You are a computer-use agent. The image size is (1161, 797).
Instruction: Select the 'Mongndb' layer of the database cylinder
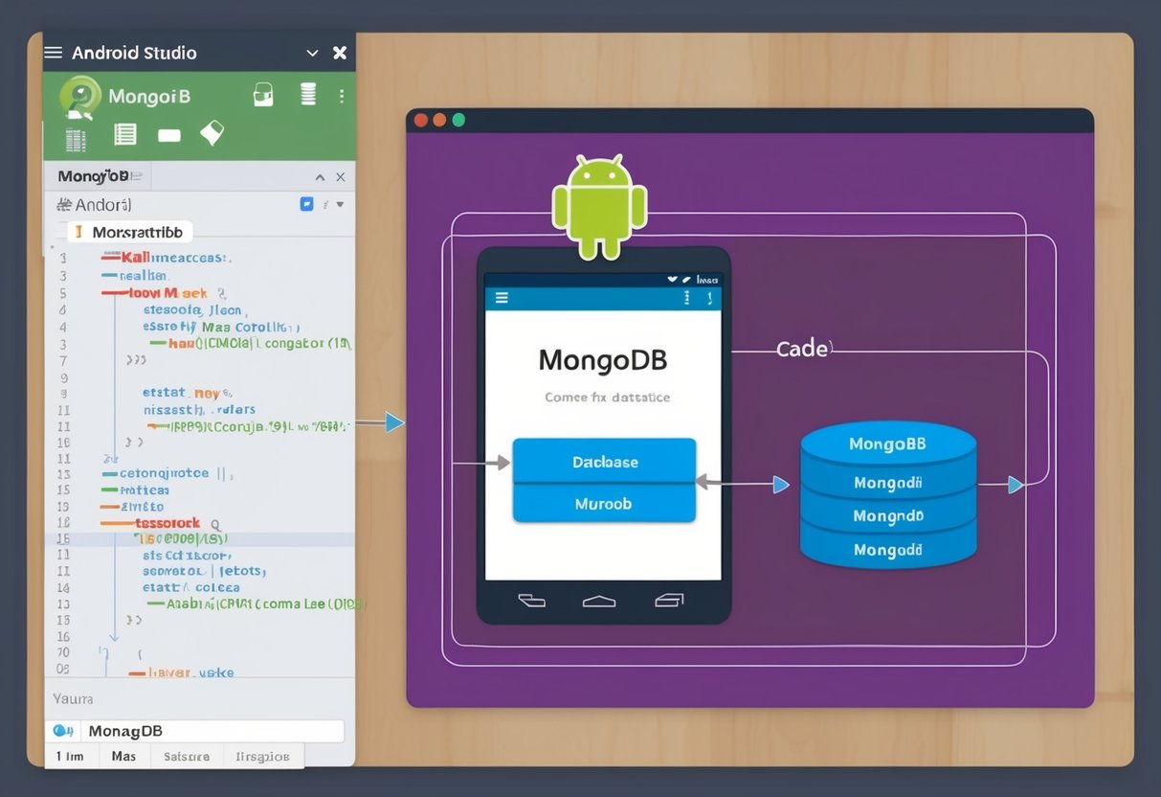(x=888, y=517)
